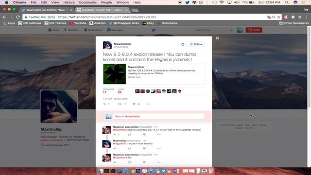Image resolution: width=311 pixels, height=175 pixels.
Task: Expand the Other Bookmarks folder
Action: point(294,23)
